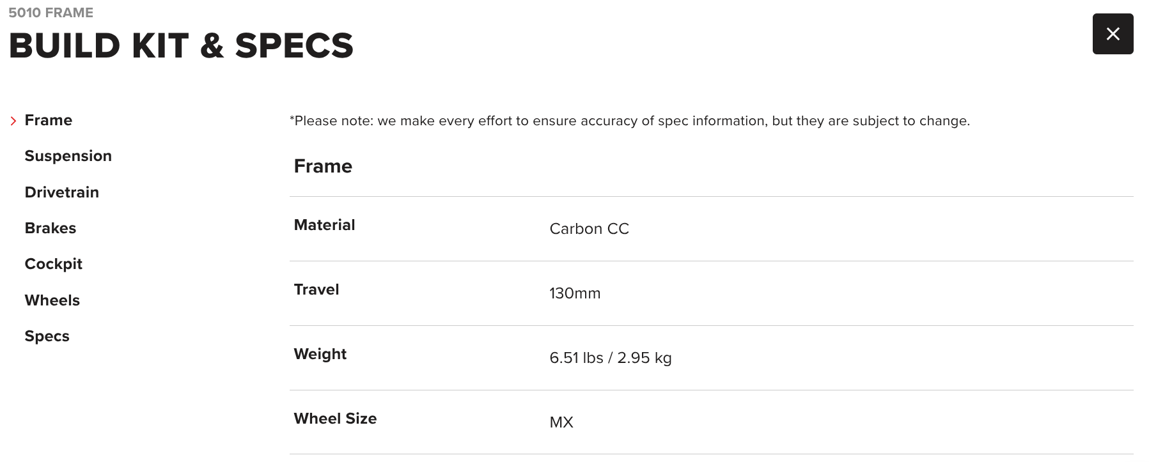Go to the Brakes section
Screen dimensions: 1149x462
click(x=50, y=228)
